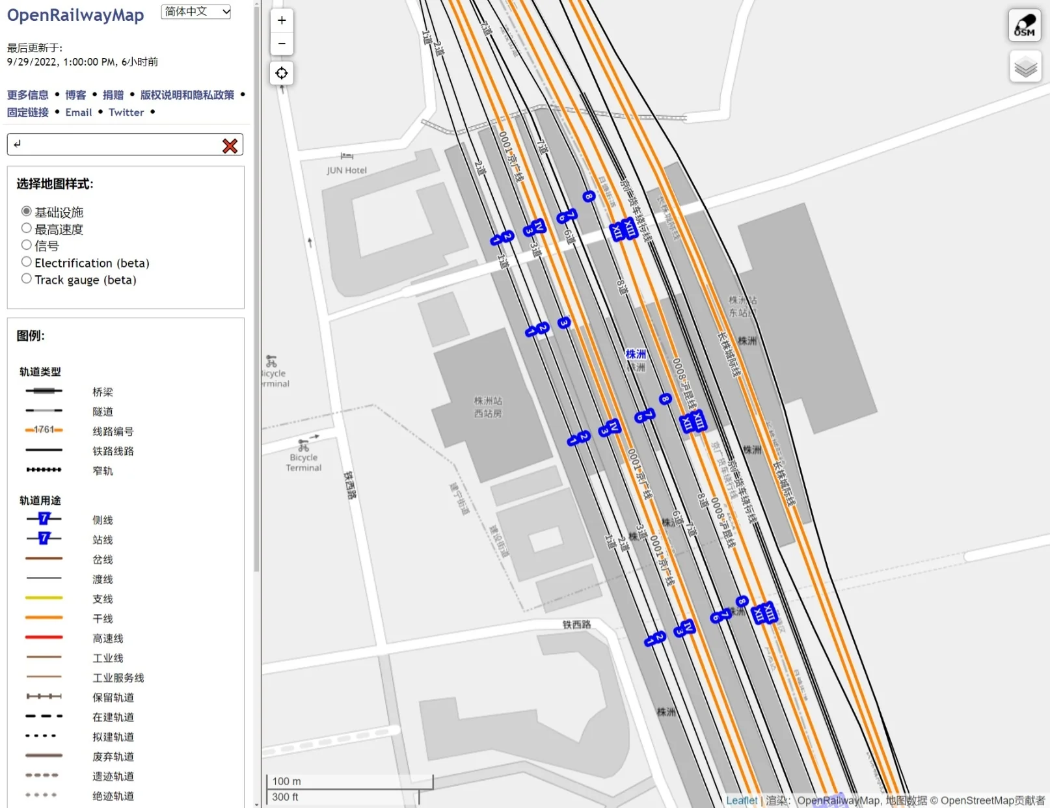Zoom out of the map
The width and height of the screenshot is (1050, 808).
click(x=282, y=44)
